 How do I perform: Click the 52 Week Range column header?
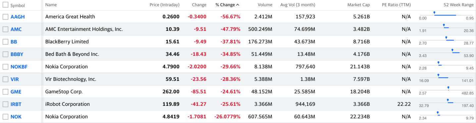point(458,5)
